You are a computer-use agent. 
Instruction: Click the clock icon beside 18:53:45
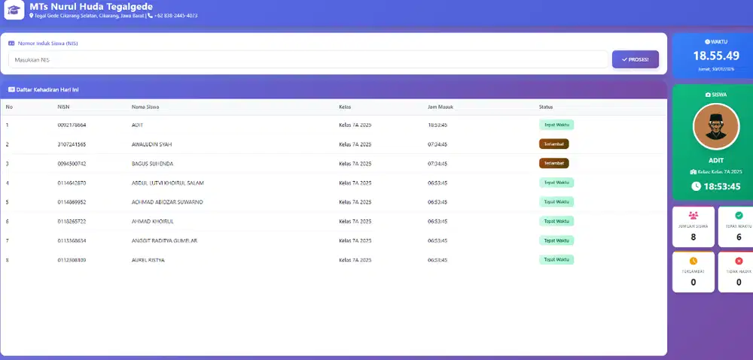(696, 186)
